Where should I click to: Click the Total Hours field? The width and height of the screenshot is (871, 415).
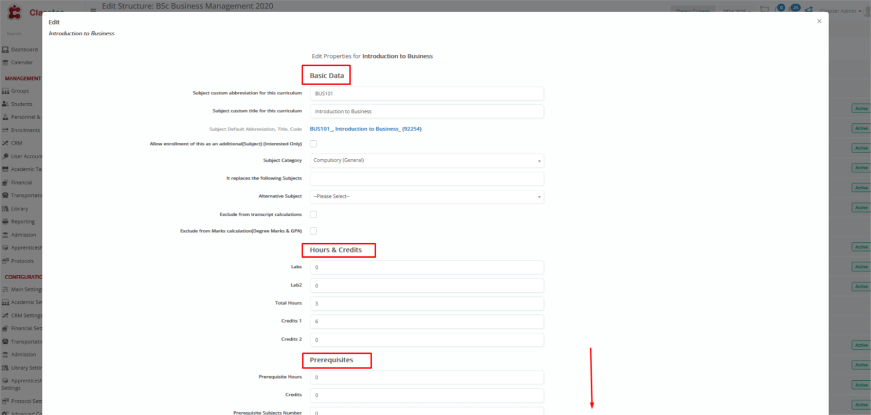(427, 303)
